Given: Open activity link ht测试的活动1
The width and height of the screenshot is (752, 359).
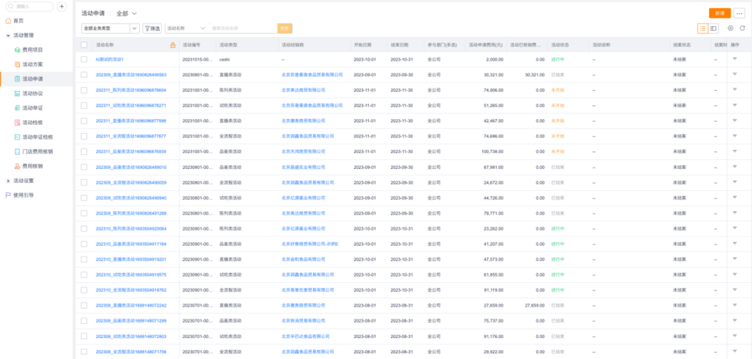Looking at the screenshot, I should (x=110, y=59).
